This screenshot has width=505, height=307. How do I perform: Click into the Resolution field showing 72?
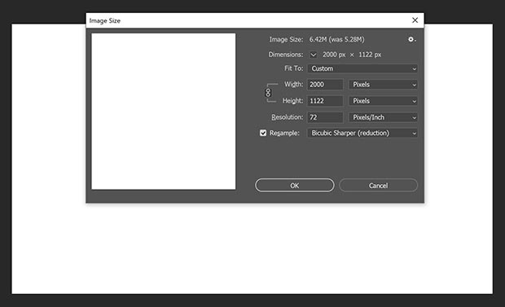click(x=325, y=117)
